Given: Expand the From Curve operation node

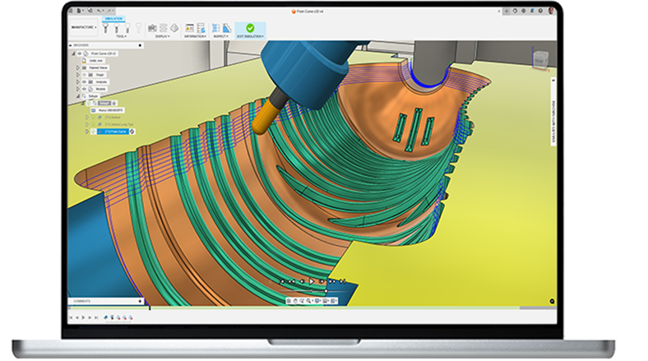Looking at the screenshot, I should [87, 132].
